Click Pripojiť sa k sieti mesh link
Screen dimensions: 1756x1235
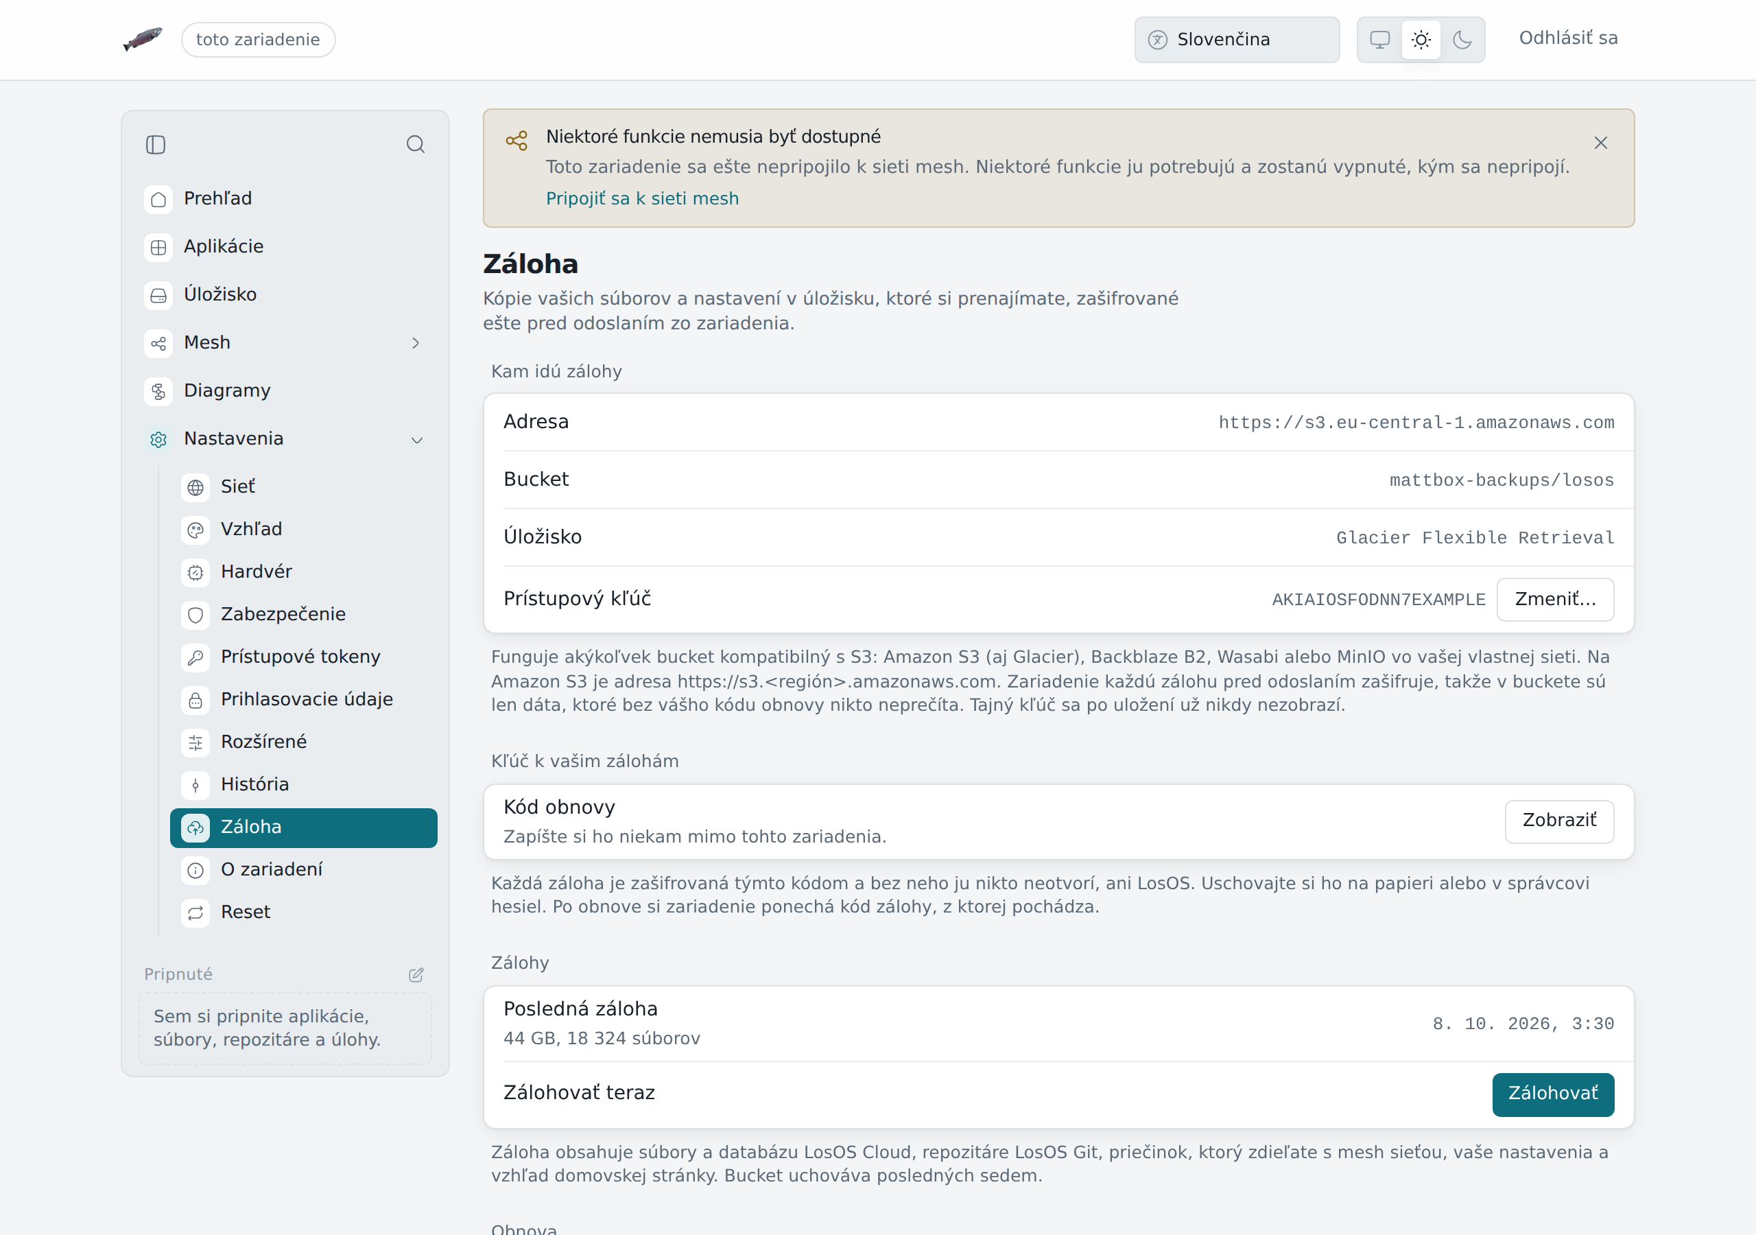pos(643,199)
